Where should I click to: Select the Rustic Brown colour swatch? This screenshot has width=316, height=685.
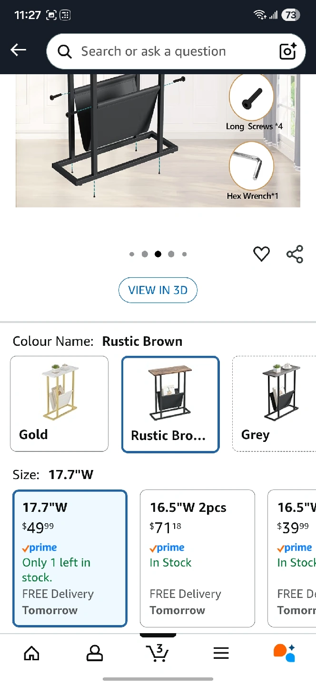170,404
